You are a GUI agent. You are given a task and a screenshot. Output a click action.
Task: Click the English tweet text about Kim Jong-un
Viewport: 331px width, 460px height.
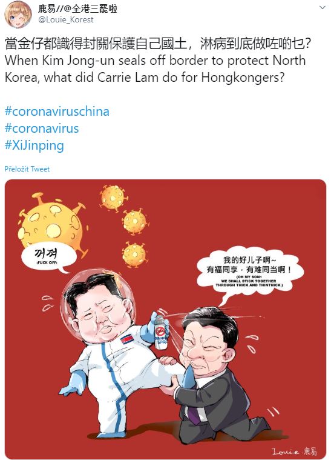click(156, 69)
